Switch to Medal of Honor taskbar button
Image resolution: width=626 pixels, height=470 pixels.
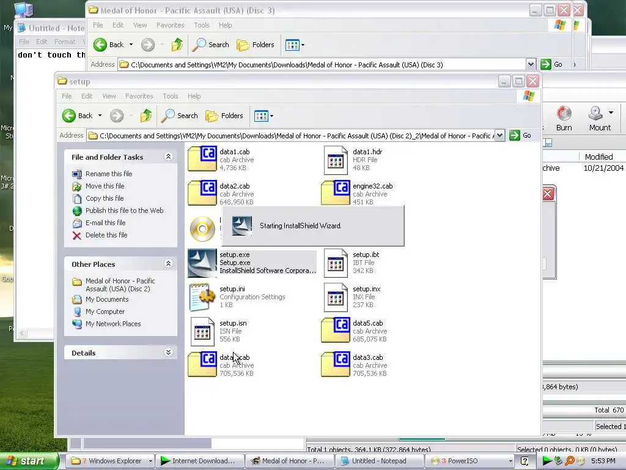(289, 461)
